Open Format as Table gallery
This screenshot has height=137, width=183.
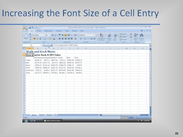(x=109, y=37)
